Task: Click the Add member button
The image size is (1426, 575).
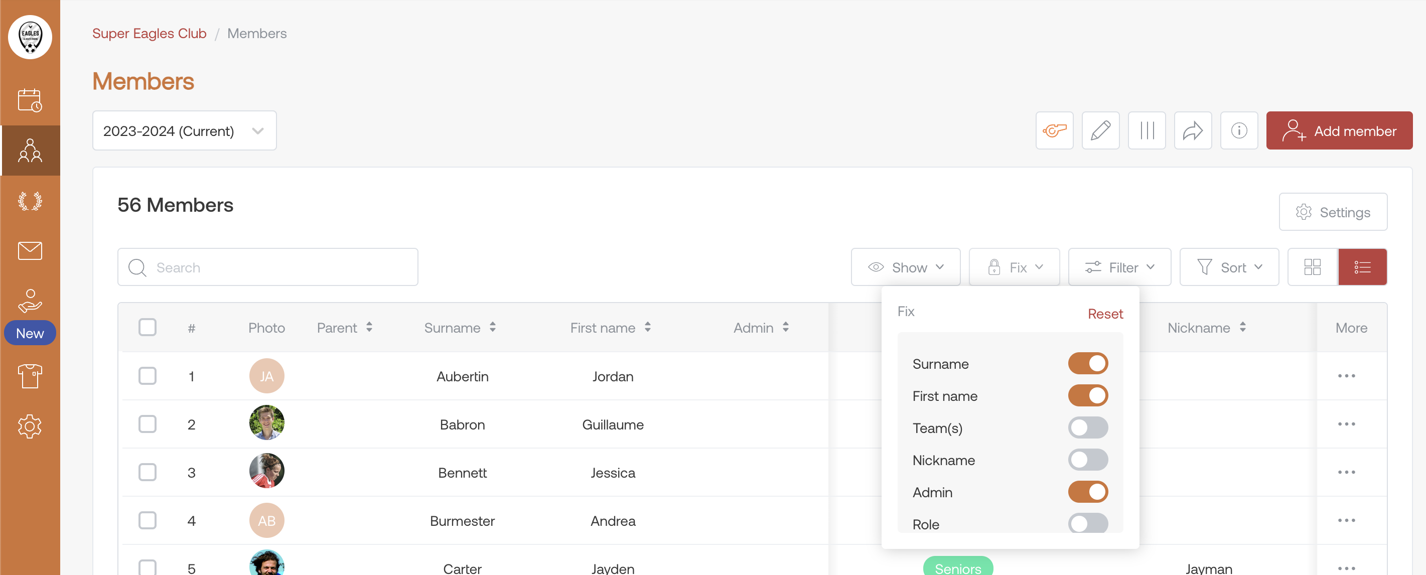Action: 1339,130
